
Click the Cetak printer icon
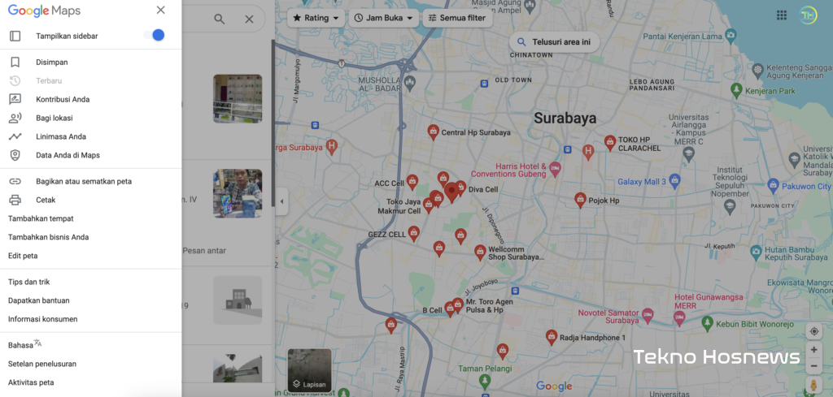point(15,200)
